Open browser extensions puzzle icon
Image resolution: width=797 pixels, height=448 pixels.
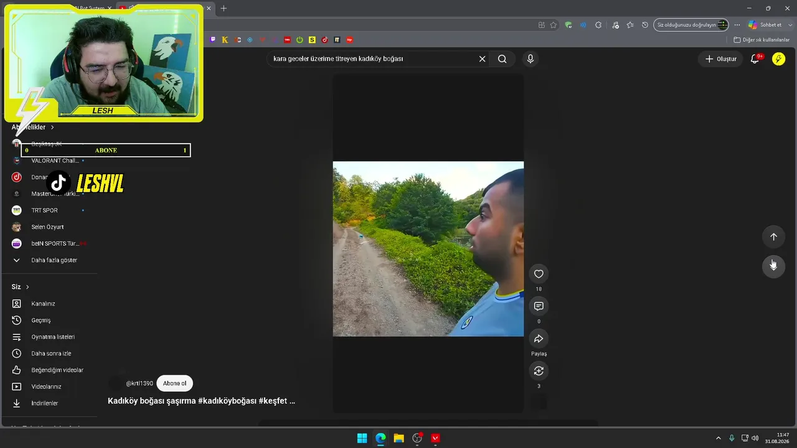point(598,25)
